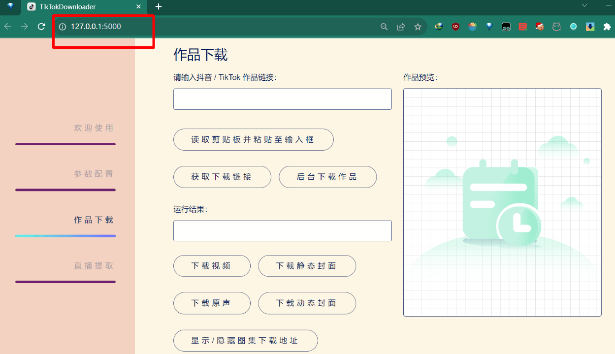
Task: Close the TikTokDownloader tab
Action: click(x=138, y=7)
